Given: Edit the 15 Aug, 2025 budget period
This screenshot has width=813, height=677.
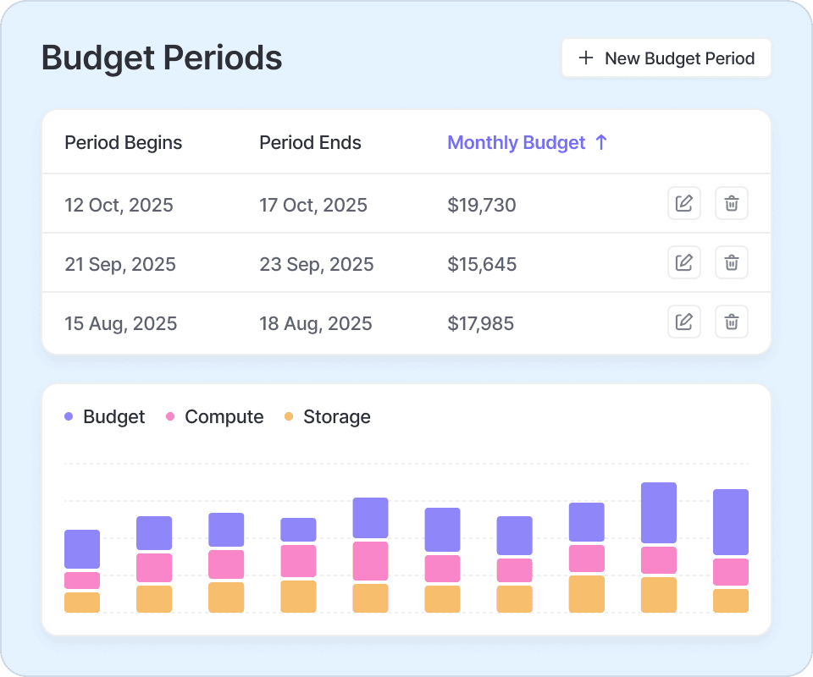Looking at the screenshot, I should tap(683, 322).
